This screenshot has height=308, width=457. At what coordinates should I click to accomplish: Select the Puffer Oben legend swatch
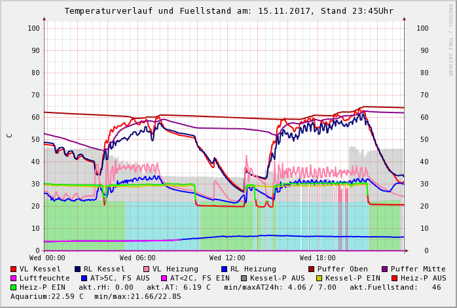tap(311, 269)
